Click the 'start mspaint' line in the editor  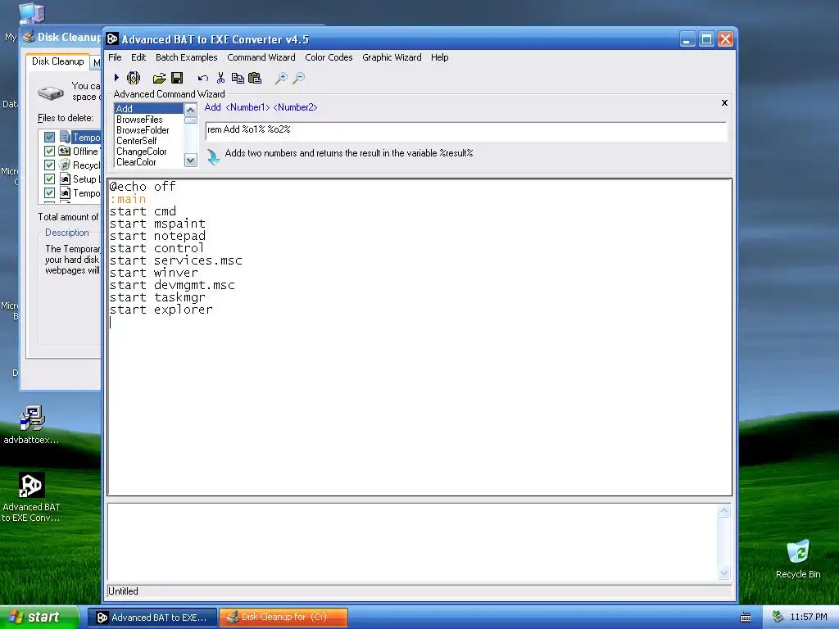click(157, 224)
